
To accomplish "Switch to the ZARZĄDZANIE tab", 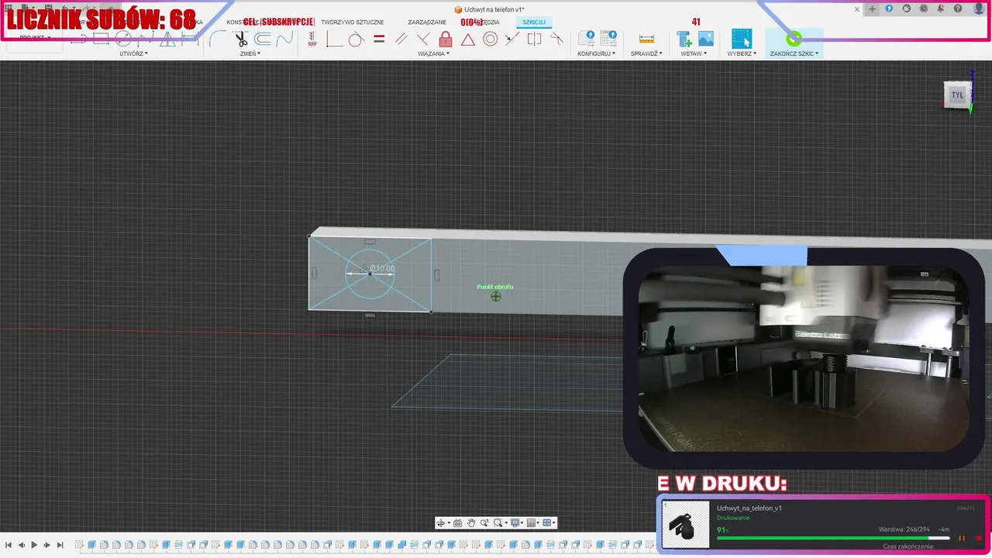I will [427, 22].
